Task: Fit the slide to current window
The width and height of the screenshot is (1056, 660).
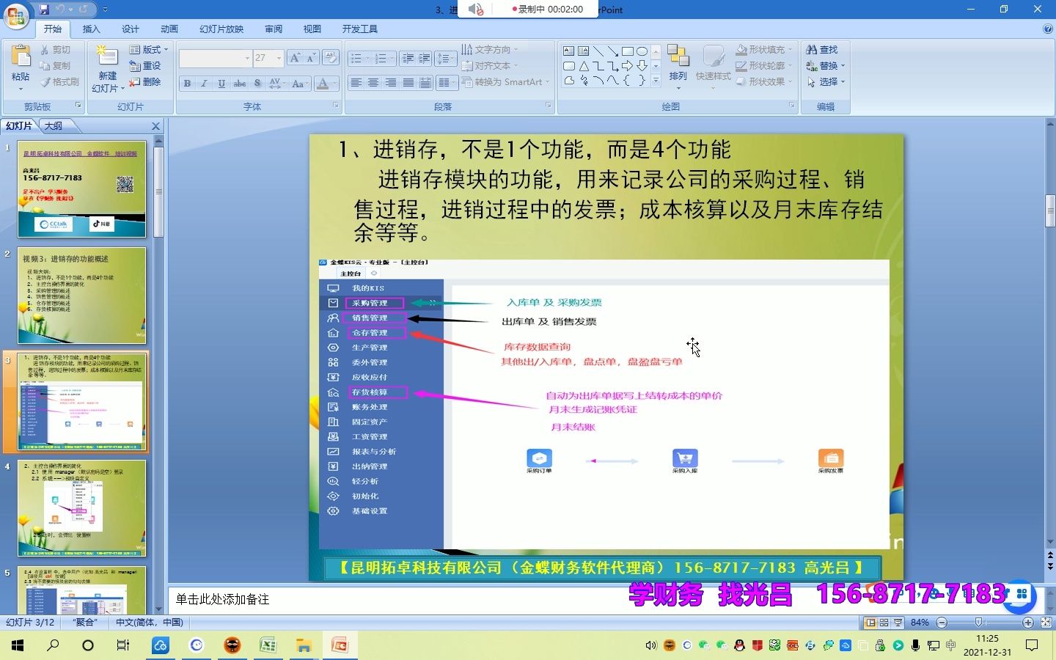Action: [x=1046, y=623]
